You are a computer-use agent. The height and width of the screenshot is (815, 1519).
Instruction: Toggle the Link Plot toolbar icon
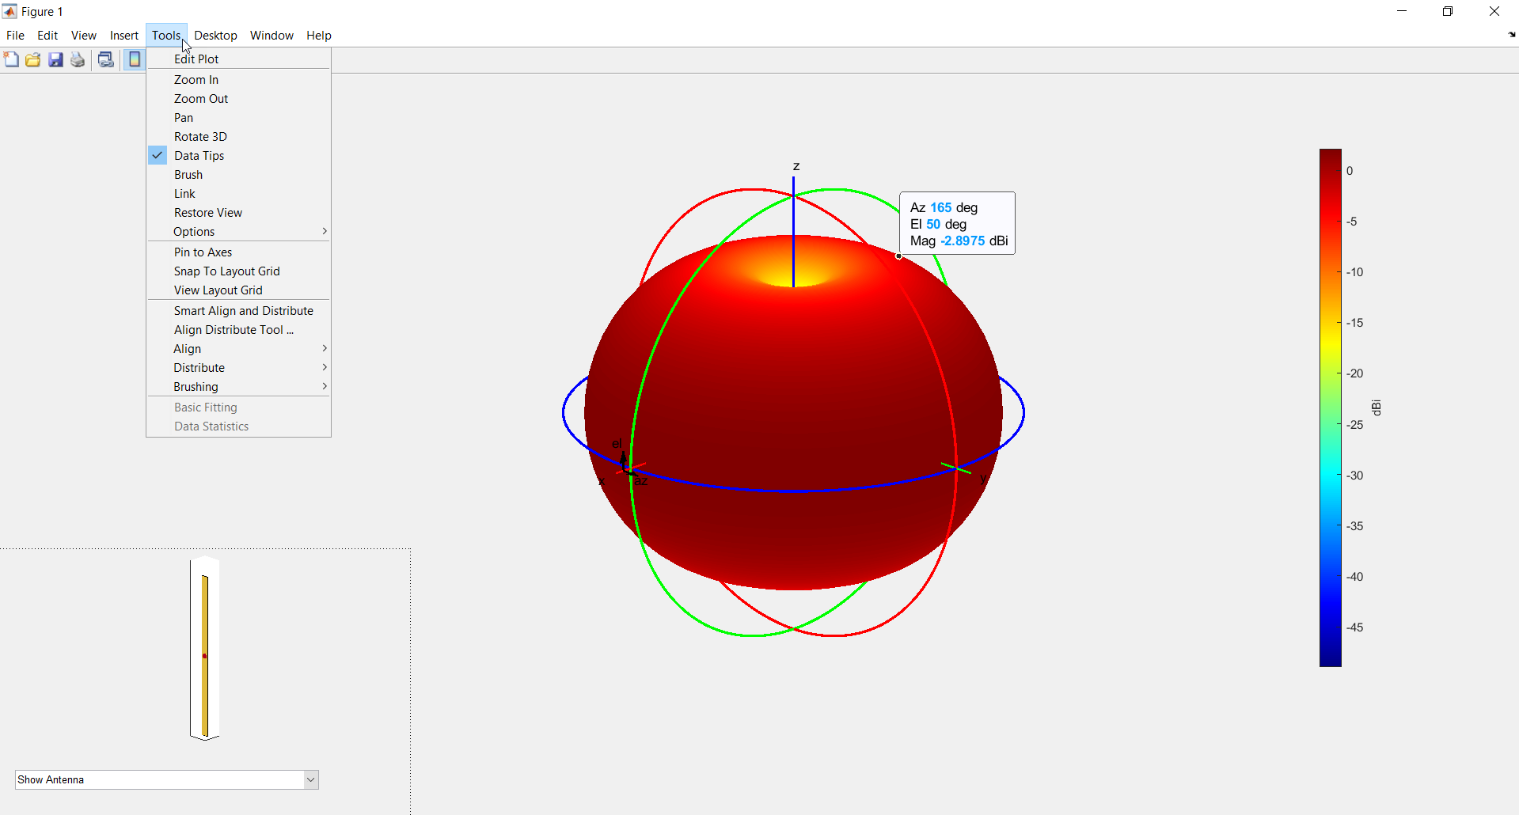click(x=105, y=59)
